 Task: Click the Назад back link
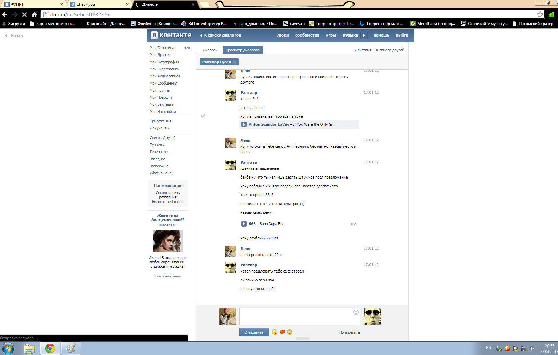click(14, 35)
